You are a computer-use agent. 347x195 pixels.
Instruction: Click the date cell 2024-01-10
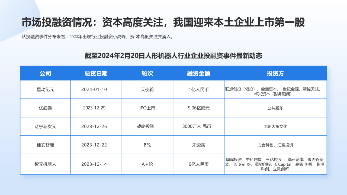click(96, 90)
